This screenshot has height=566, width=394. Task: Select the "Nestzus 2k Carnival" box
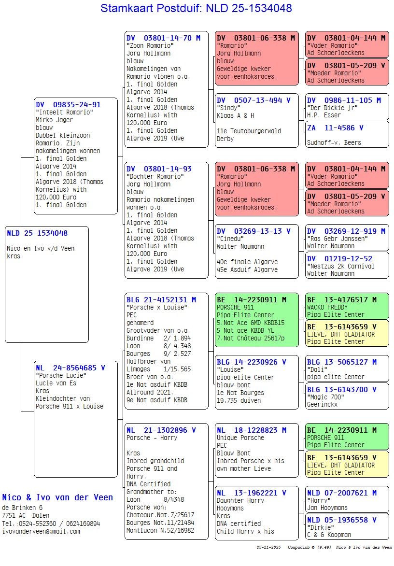pos(347,265)
